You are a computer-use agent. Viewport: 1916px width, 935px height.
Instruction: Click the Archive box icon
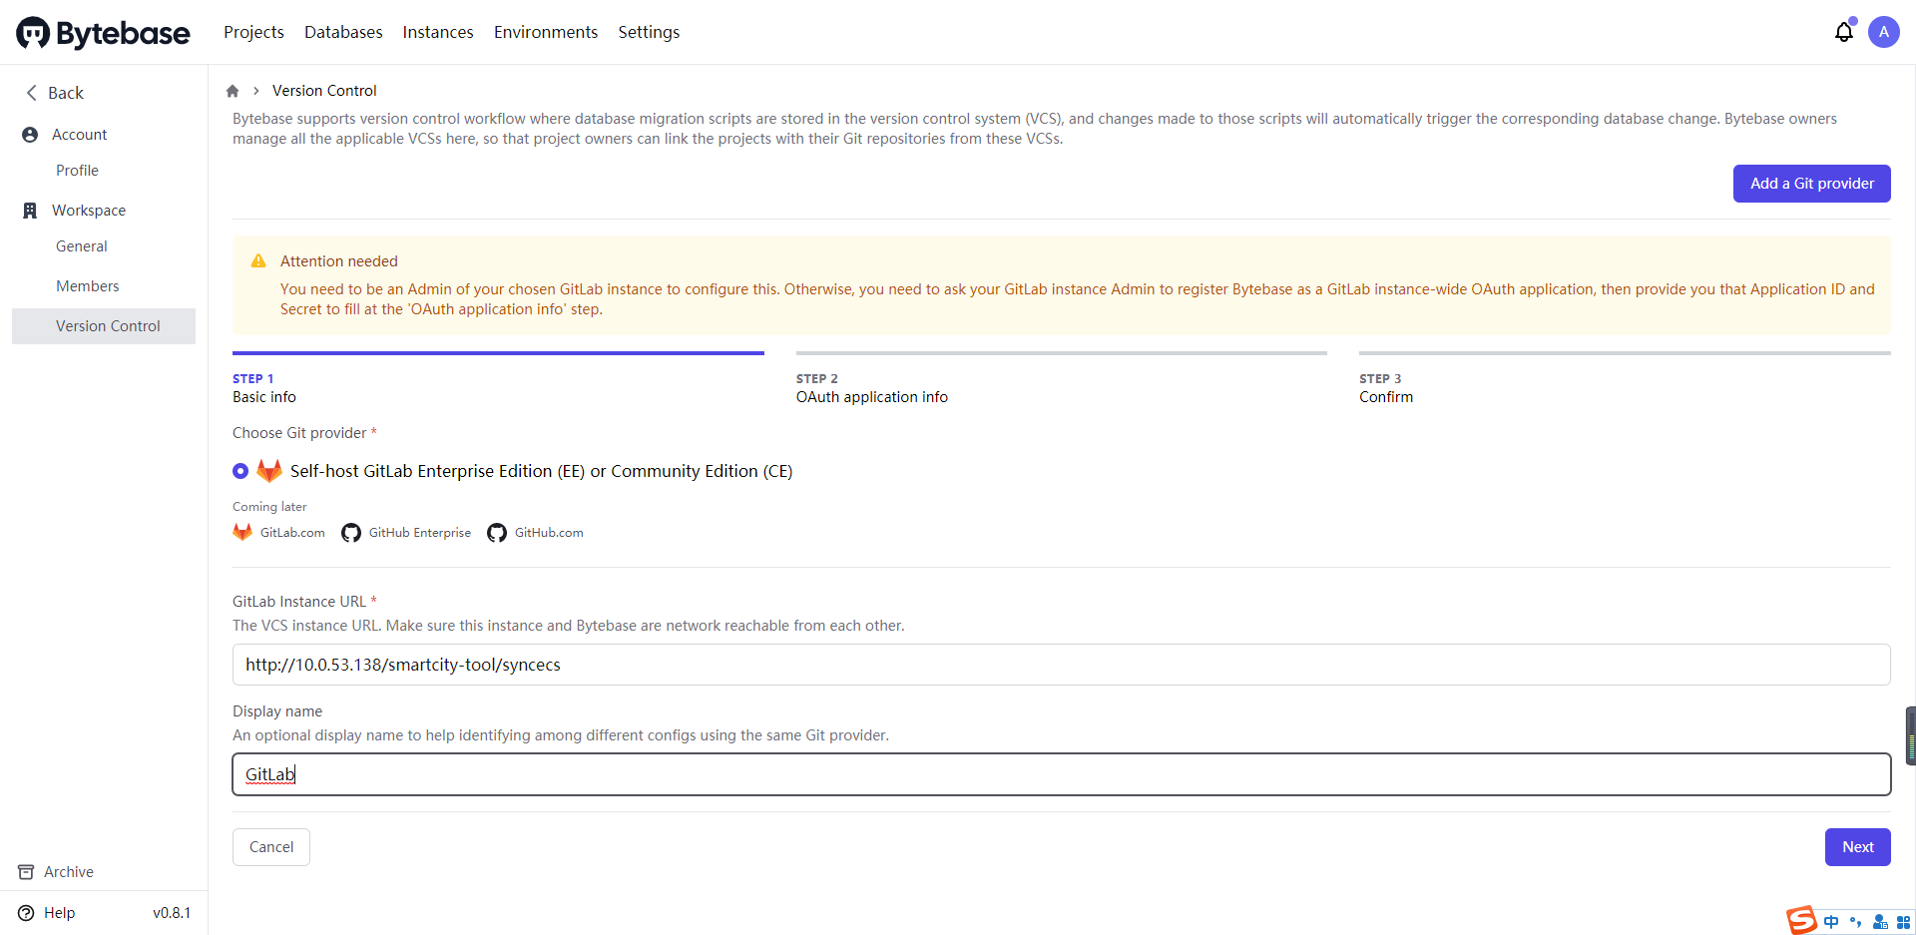pos(26,872)
